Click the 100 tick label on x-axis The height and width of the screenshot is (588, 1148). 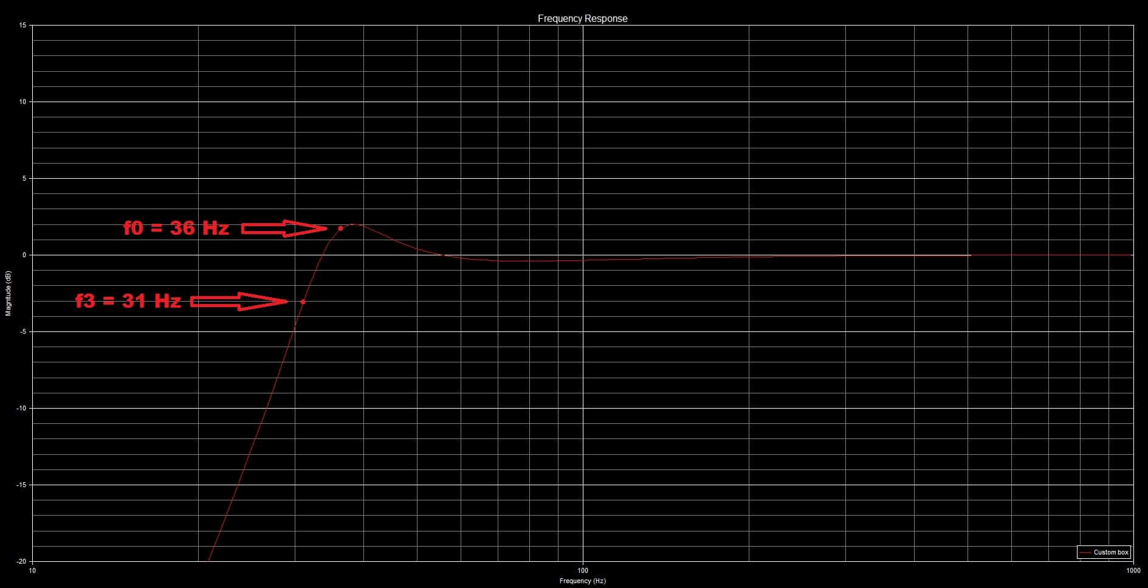583,570
